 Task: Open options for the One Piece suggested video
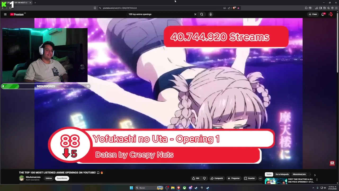(317, 180)
